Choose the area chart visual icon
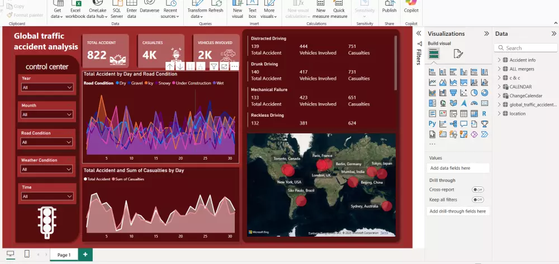This screenshot has width=559, height=264. point(442,83)
